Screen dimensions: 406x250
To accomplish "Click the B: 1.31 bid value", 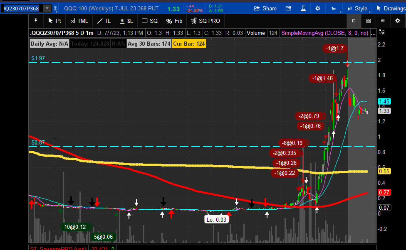I will click(215, 6).
